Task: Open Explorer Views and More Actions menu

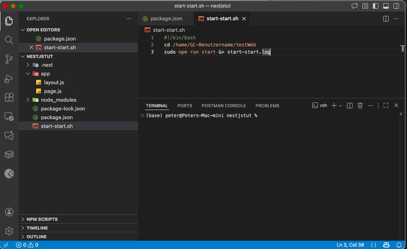Action: (129, 19)
